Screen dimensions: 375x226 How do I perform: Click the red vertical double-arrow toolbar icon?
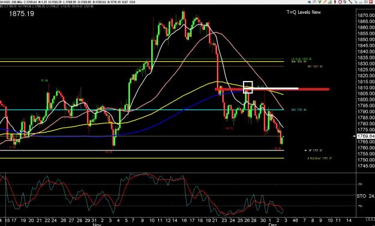(335, 2)
